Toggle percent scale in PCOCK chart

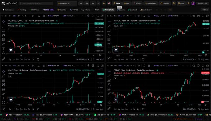199,59
